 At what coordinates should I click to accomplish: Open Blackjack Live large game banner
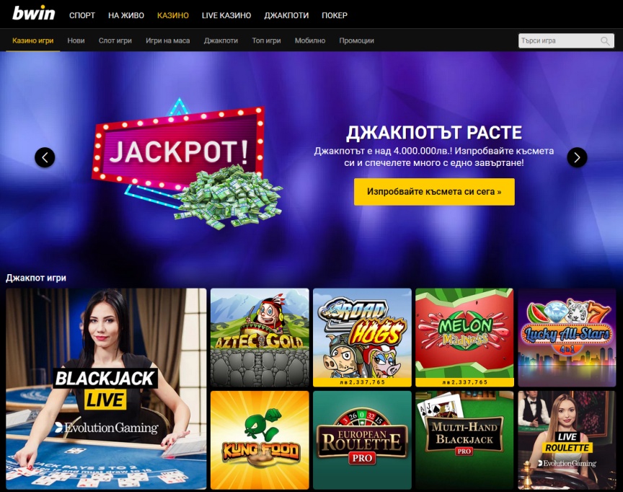pyautogui.click(x=106, y=389)
